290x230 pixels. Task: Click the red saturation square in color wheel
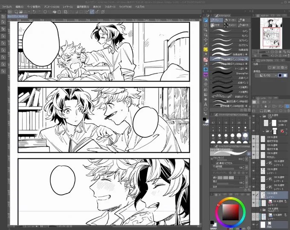[230, 212]
